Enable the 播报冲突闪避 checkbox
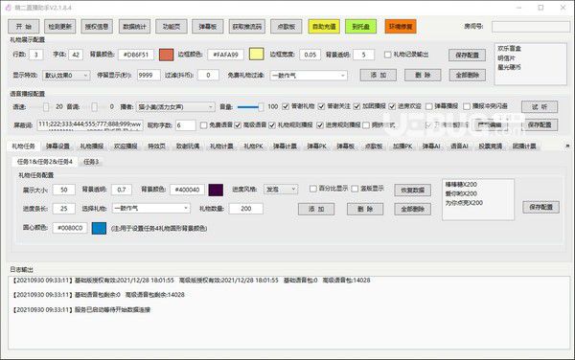The height and width of the screenshot is (360, 575). [x=467, y=106]
